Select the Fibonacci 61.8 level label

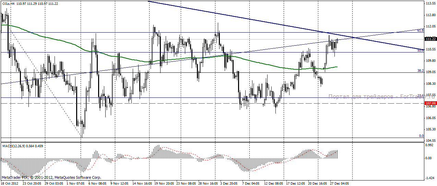coord(421,31)
